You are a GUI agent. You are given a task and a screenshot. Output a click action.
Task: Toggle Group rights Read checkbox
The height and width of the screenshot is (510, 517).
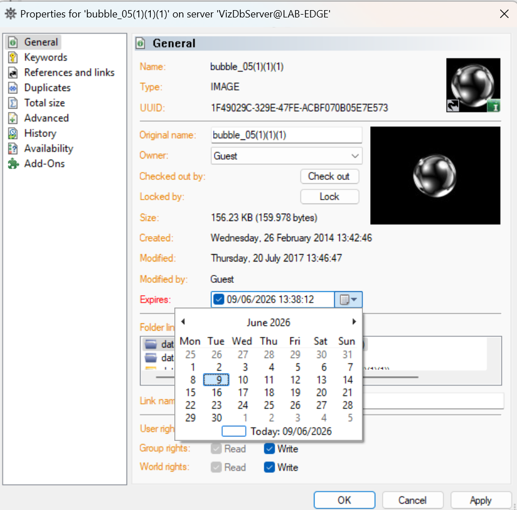[216, 449]
